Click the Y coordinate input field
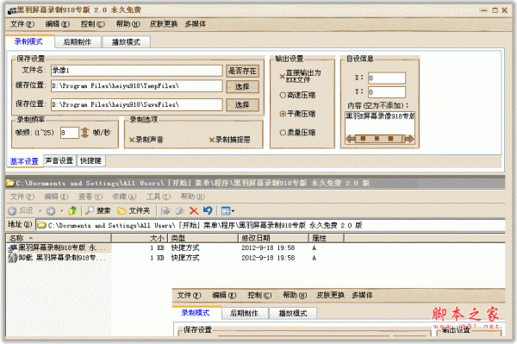This screenshot has width=517, height=344. click(387, 92)
